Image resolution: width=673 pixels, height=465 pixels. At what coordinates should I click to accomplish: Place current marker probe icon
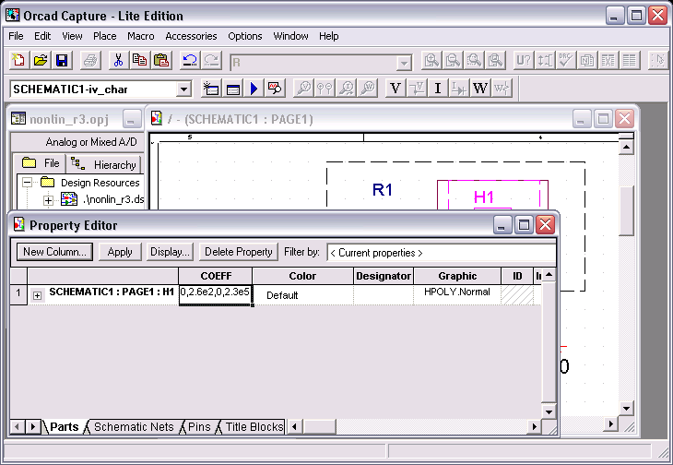(346, 89)
